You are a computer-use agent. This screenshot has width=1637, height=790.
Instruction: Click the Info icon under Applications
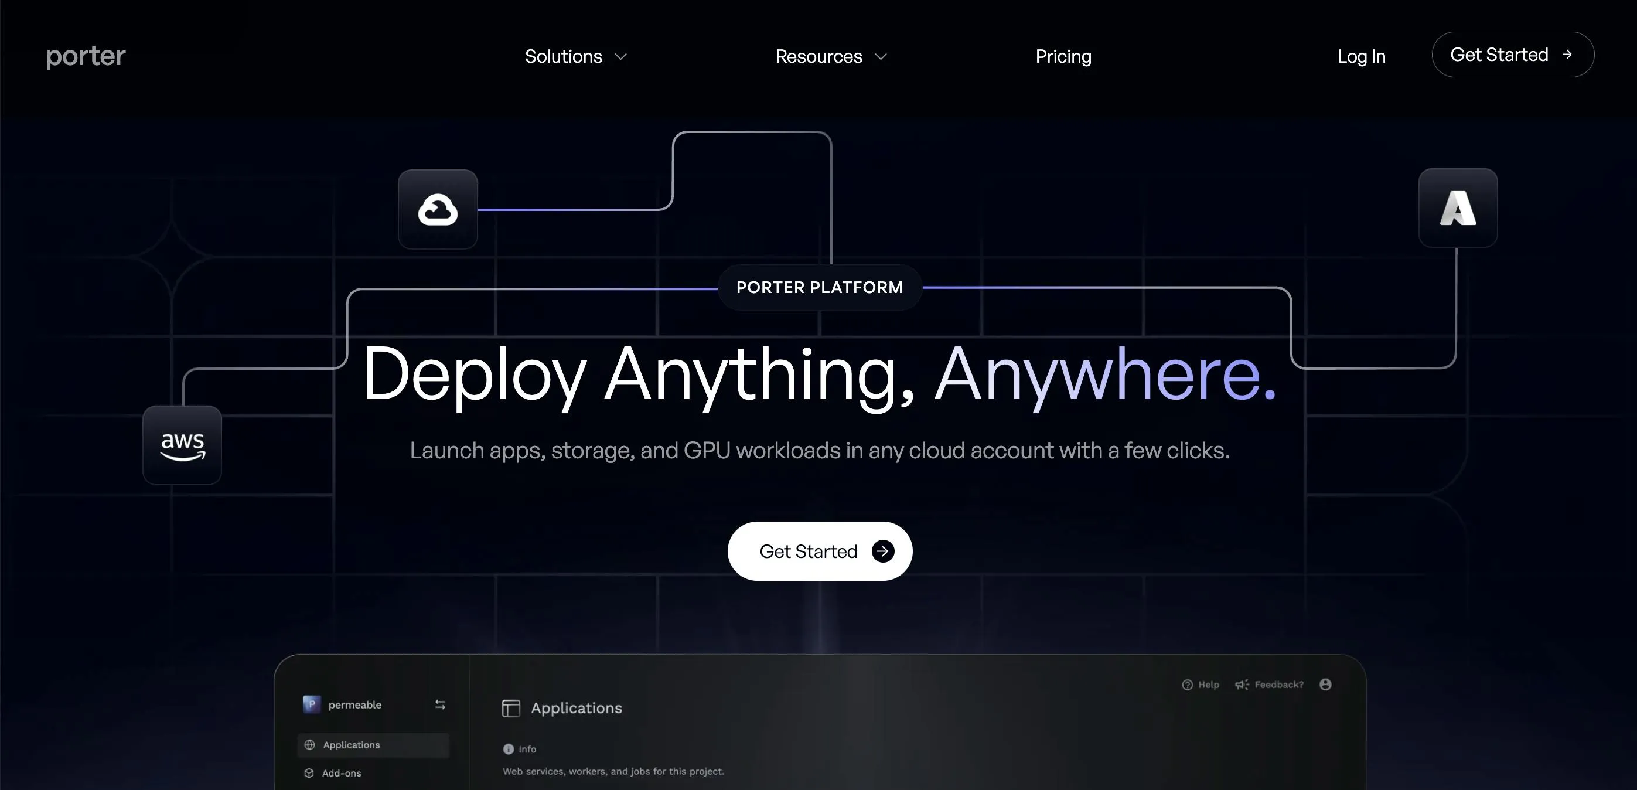click(509, 750)
